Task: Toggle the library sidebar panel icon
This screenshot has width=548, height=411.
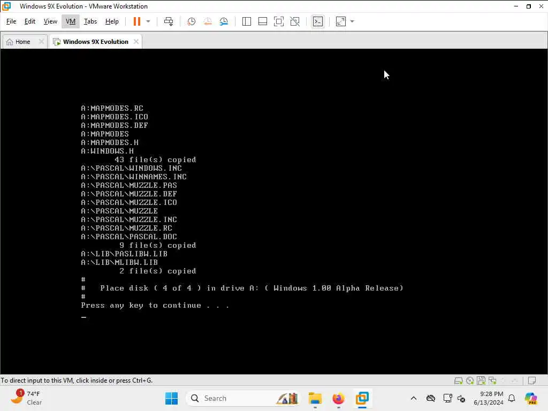Action: (246, 21)
